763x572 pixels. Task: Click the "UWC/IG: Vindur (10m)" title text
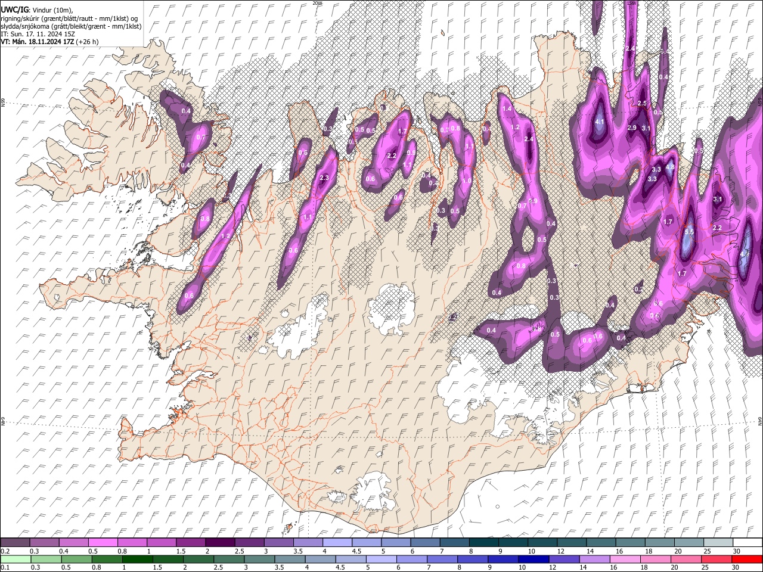[37, 10]
